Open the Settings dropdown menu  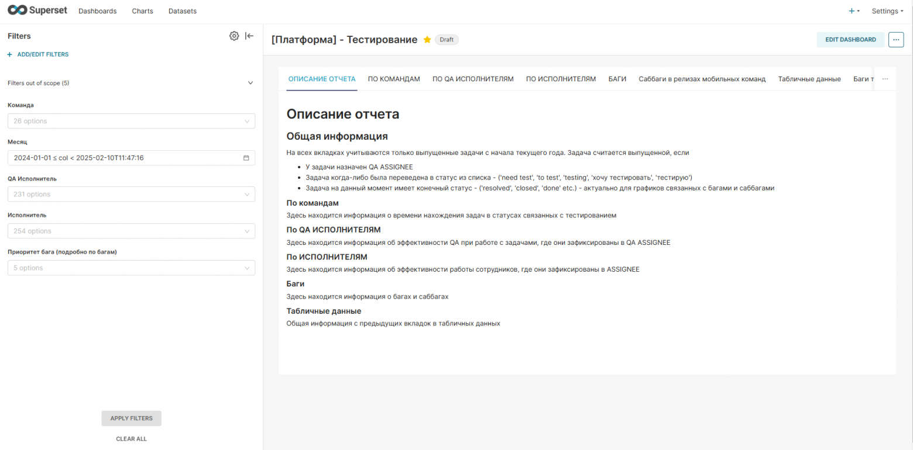coord(887,11)
